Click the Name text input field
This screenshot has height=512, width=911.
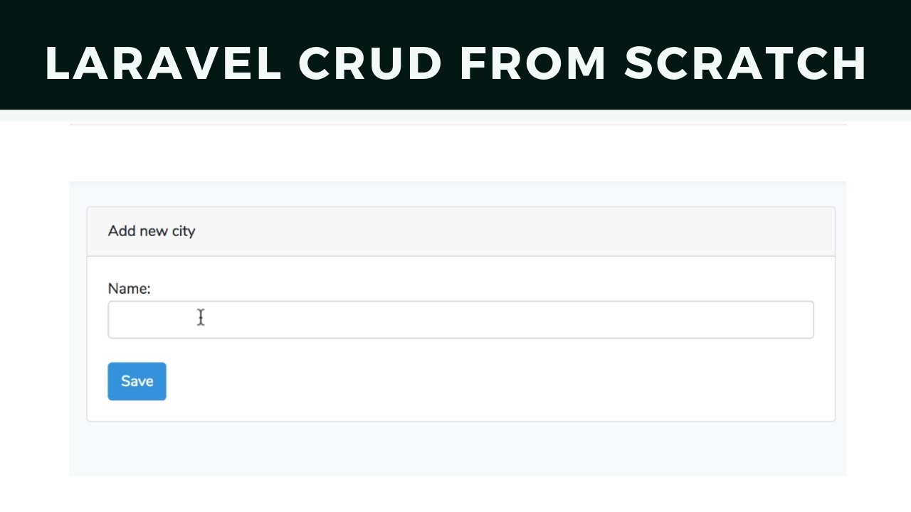pyautogui.click(x=460, y=320)
